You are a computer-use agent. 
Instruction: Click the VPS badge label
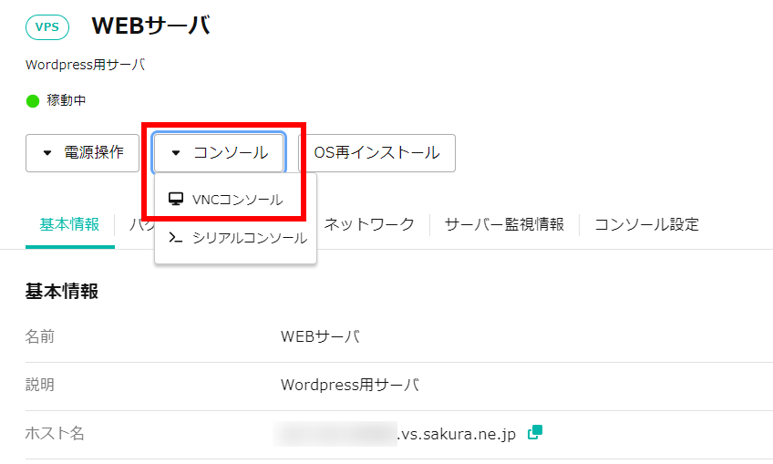[47, 26]
